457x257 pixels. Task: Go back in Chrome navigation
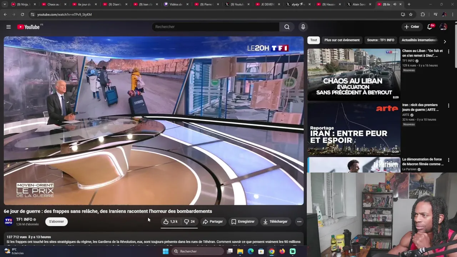tap(5, 14)
